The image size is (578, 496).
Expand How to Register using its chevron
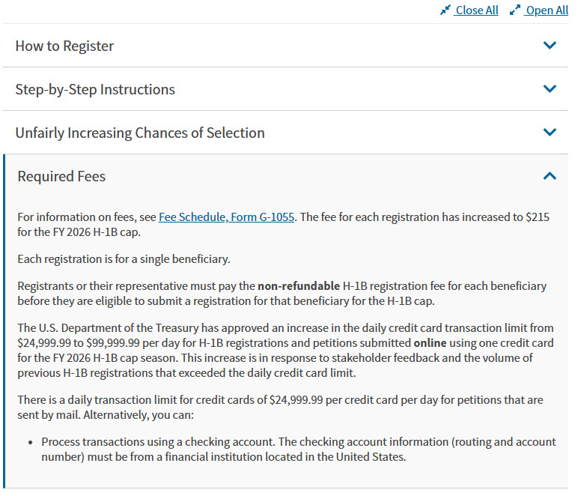[x=550, y=46]
